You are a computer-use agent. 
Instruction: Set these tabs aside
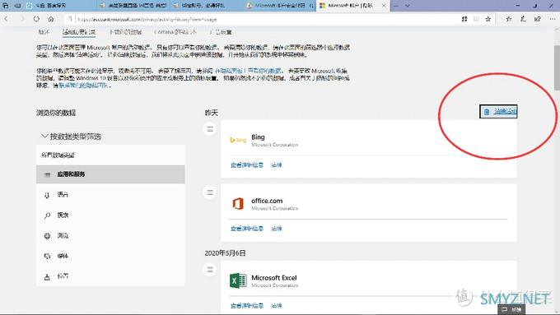(x=17, y=6)
